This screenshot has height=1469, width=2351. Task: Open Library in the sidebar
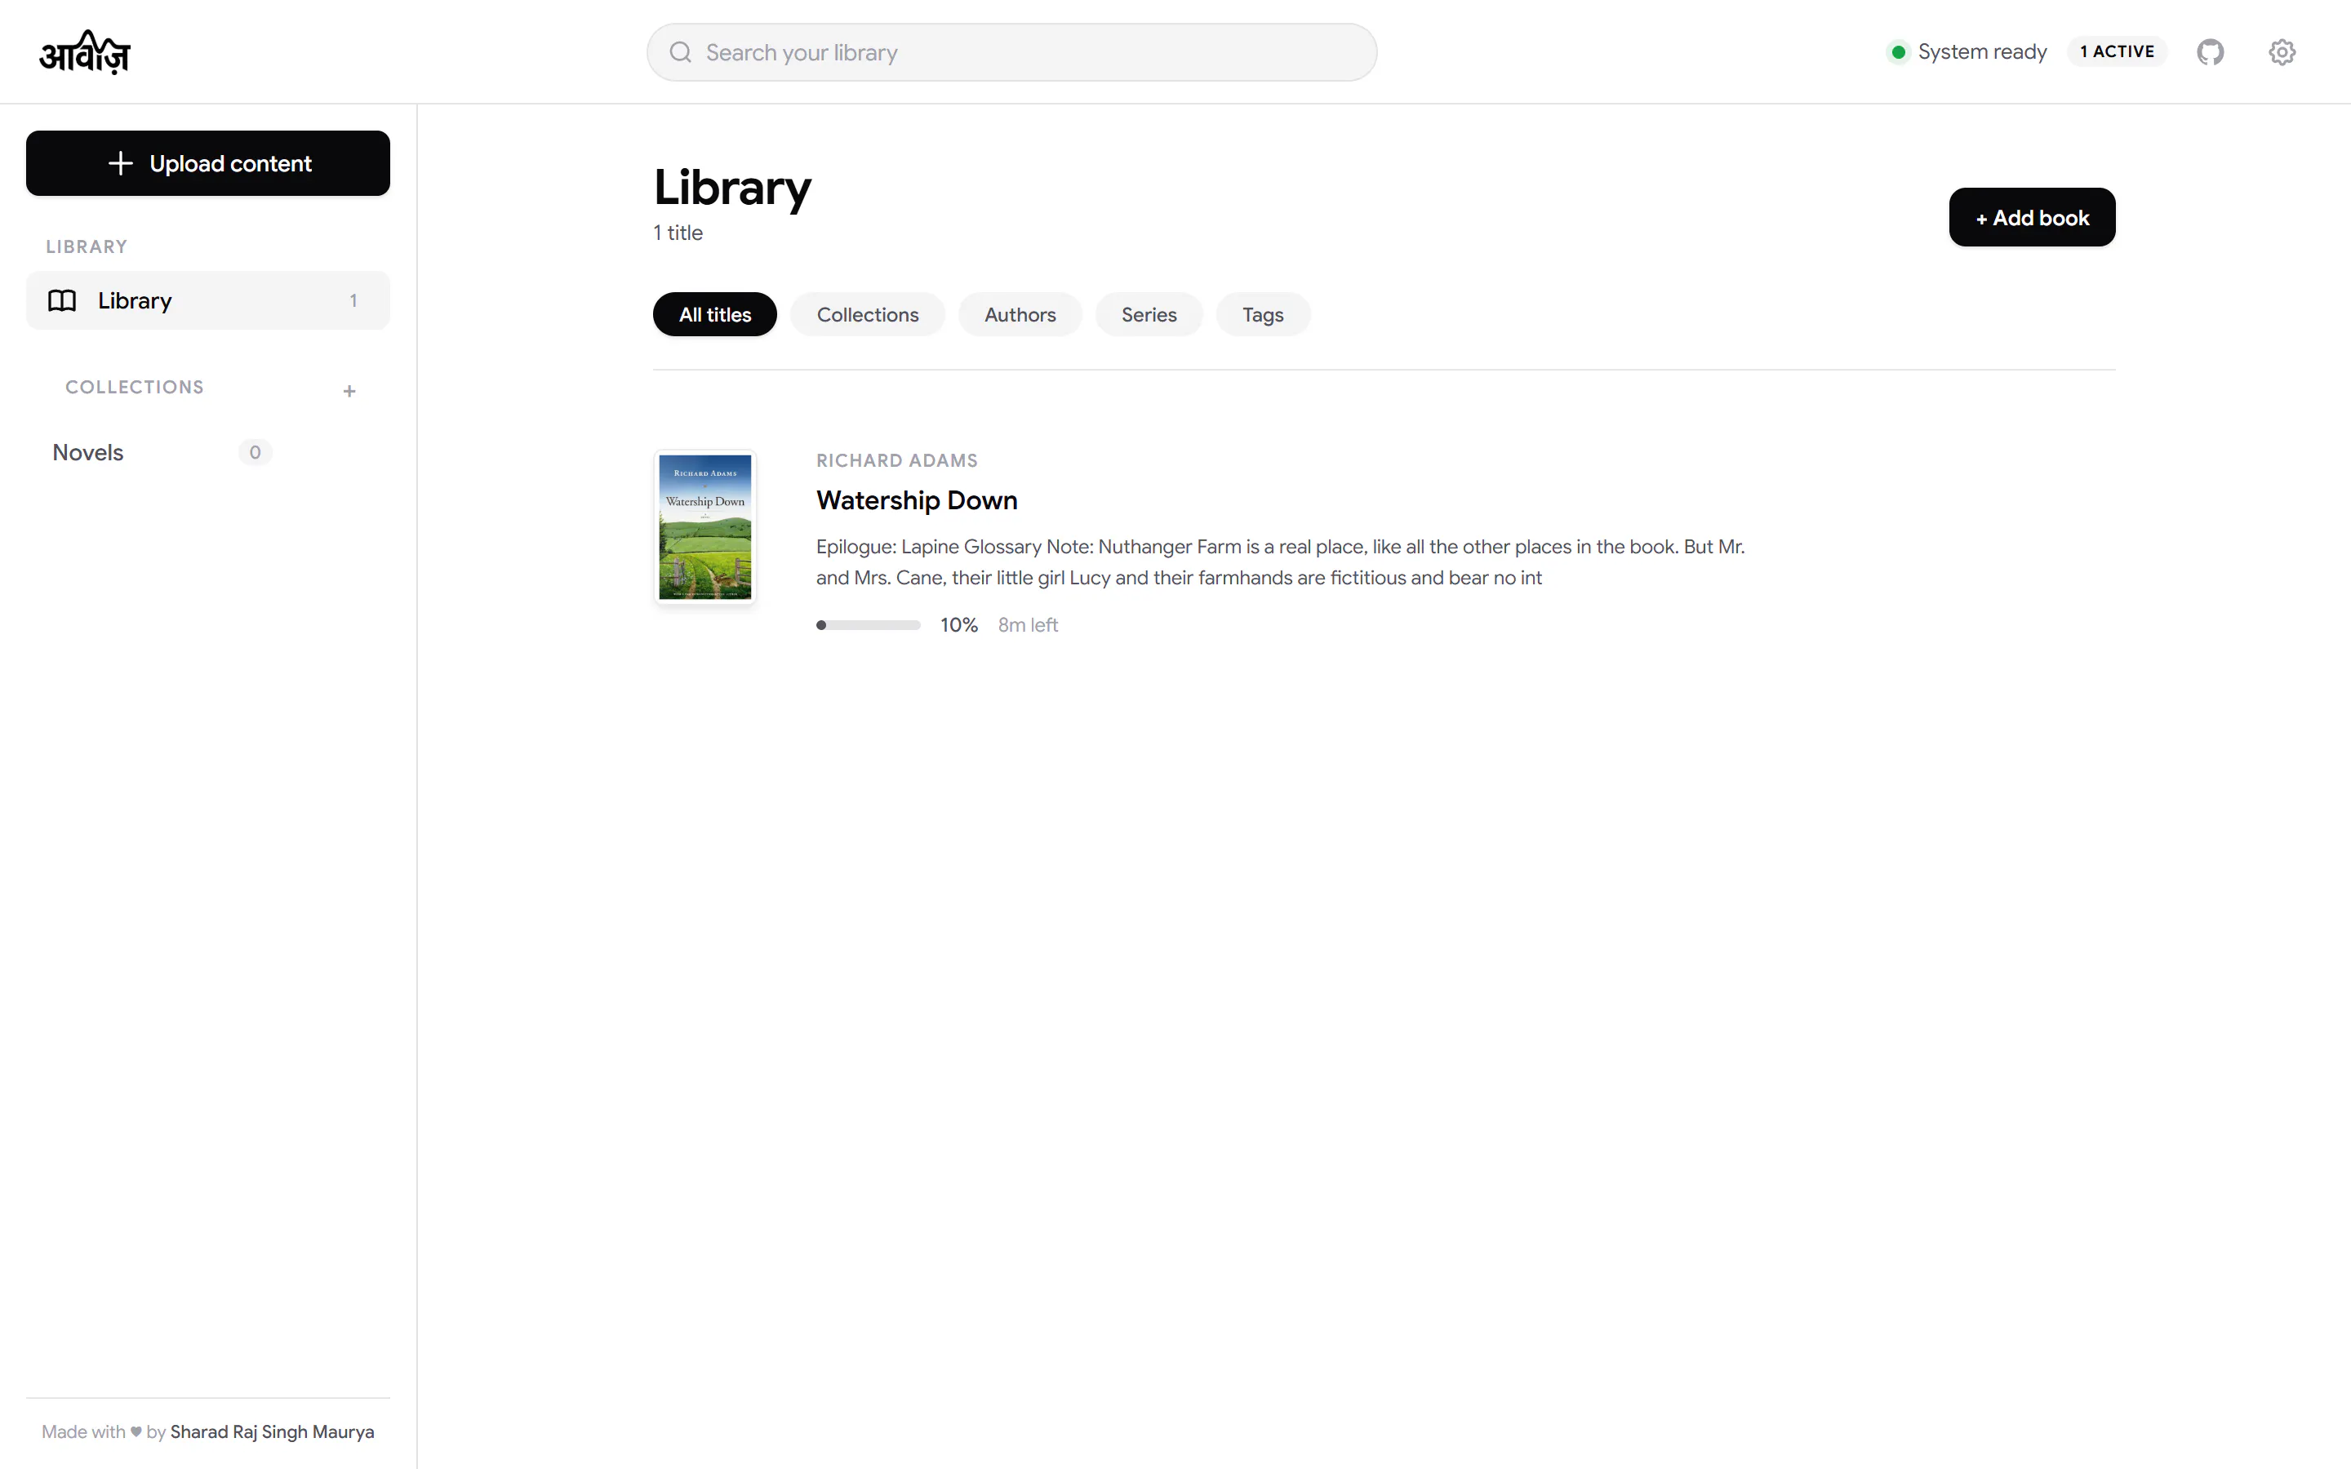[208, 301]
